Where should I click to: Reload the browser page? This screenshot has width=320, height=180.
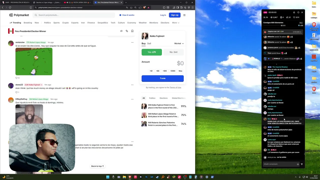click(10, 7)
